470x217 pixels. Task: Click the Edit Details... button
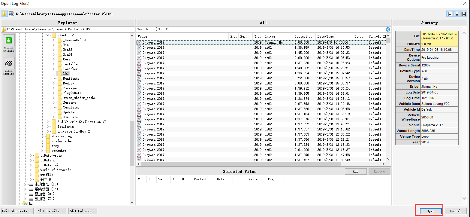tap(51, 211)
